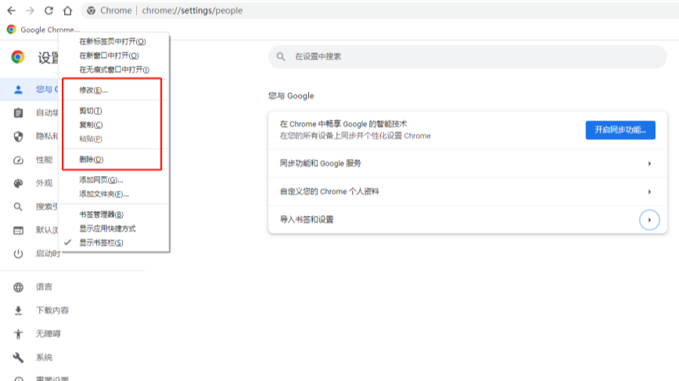Open the Languages globe icon
679x381 pixels.
(x=18, y=287)
